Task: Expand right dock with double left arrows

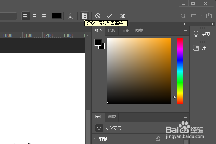Action: 212,24
